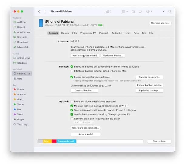Open the Audiolibri tab
Viewport: 185px width, 165px height.
(x=117, y=33)
